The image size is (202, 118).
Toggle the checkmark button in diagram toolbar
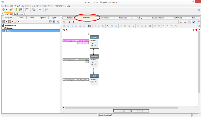193,22
